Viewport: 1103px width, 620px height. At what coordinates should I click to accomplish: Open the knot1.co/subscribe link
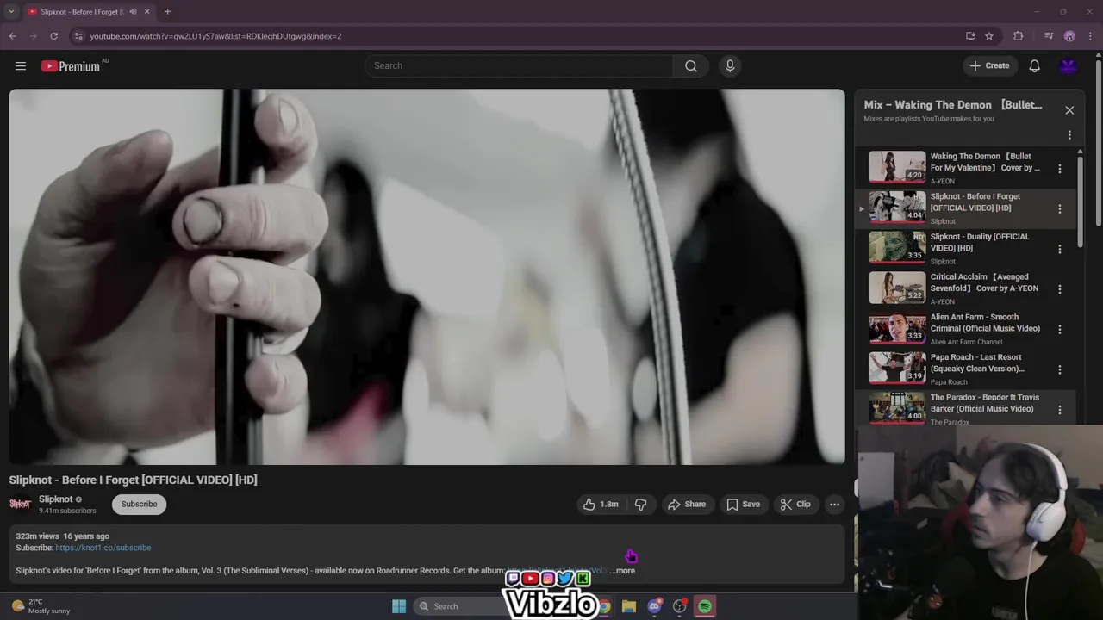pyautogui.click(x=103, y=548)
